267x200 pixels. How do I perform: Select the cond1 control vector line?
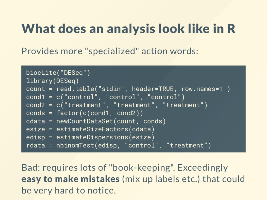click(x=105, y=97)
